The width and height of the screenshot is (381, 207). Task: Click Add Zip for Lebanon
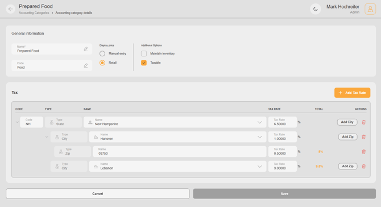click(x=347, y=167)
